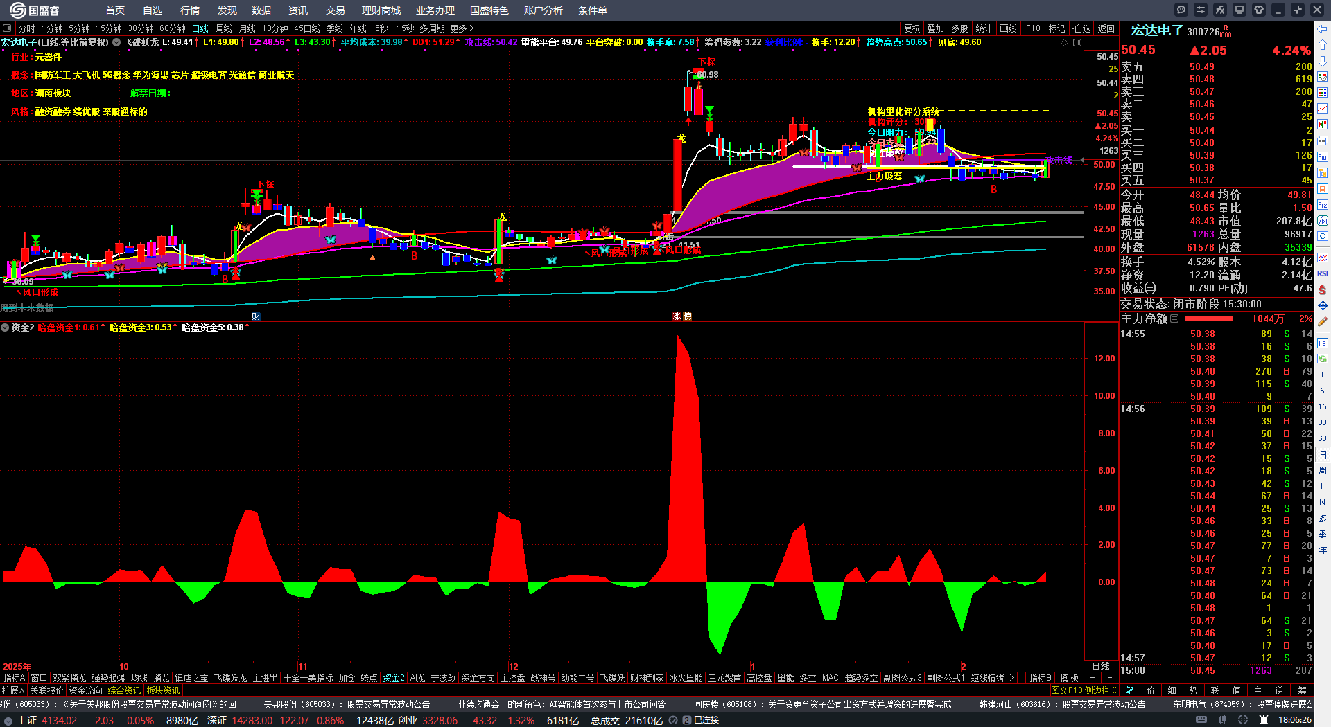Toggle the circle next to 飞碟妖龙 indicator
The height and width of the screenshot is (727, 1331).
[116, 42]
